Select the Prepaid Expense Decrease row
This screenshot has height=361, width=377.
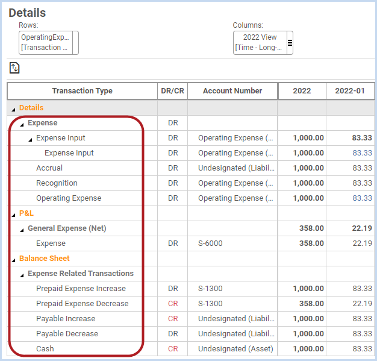point(83,304)
